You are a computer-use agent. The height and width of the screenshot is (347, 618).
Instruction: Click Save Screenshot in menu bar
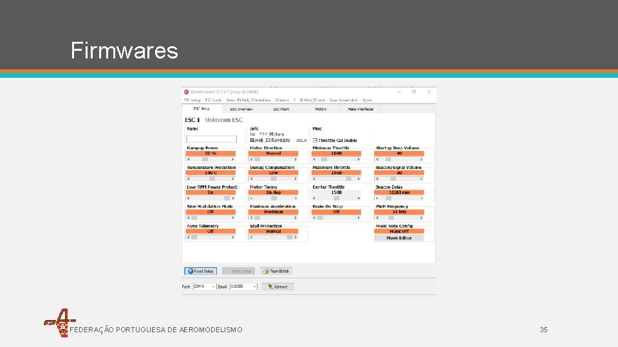(x=343, y=100)
